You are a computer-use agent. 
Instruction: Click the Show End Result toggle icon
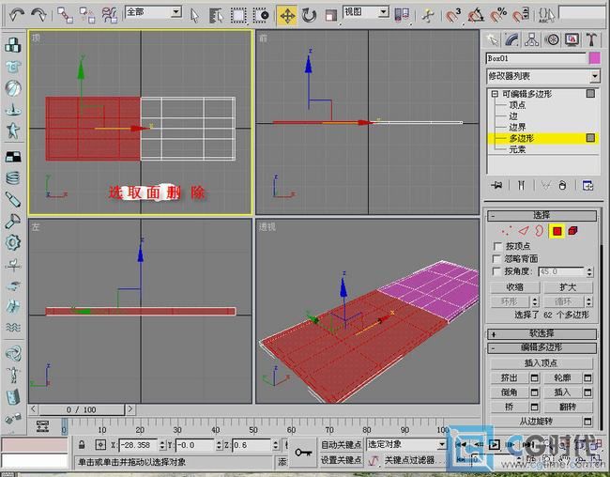point(521,185)
